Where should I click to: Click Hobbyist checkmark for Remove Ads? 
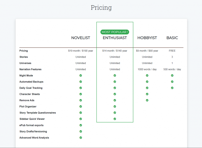[x=147, y=100]
